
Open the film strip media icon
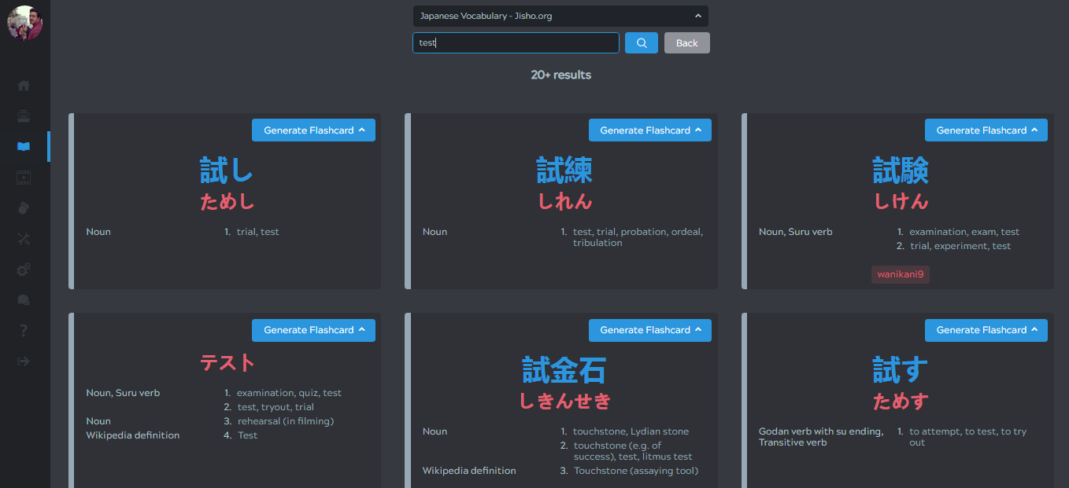pyautogui.click(x=24, y=177)
